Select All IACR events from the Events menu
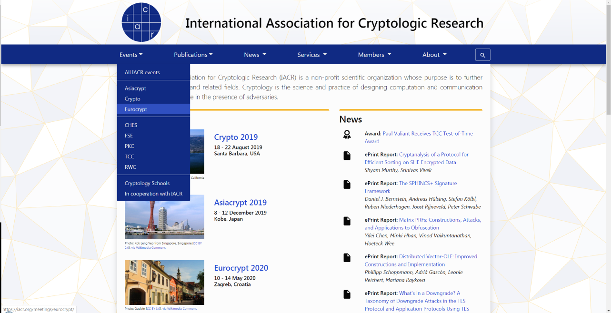 [142, 71]
